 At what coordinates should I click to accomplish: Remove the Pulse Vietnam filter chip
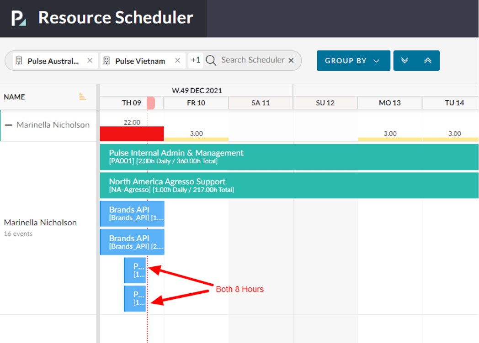[177, 60]
